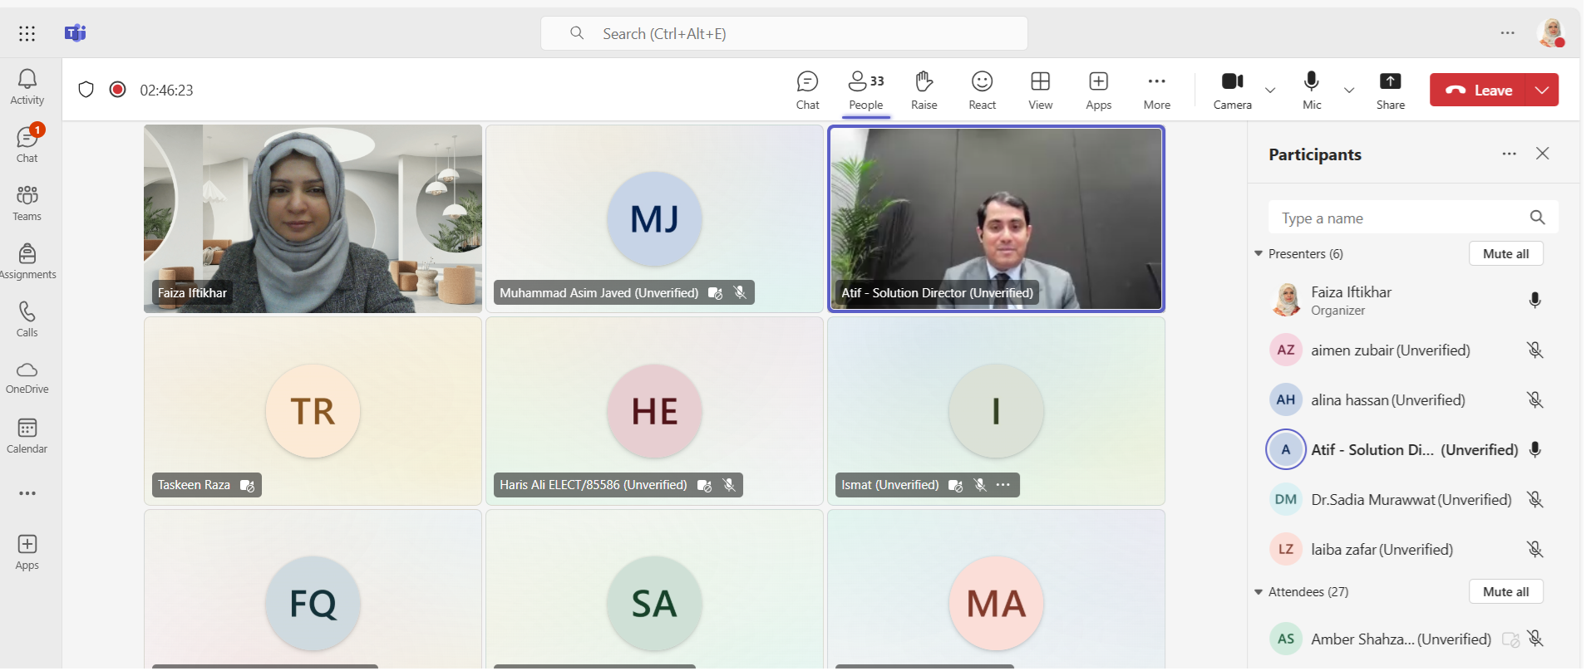Viewport: 1596px width, 671px height.
Task: Collapse the Presenters section
Action: (x=1259, y=253)
